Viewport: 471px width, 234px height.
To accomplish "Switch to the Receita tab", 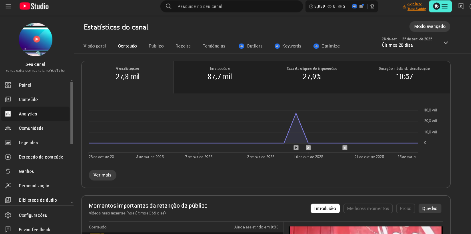I will pos(183,46).
